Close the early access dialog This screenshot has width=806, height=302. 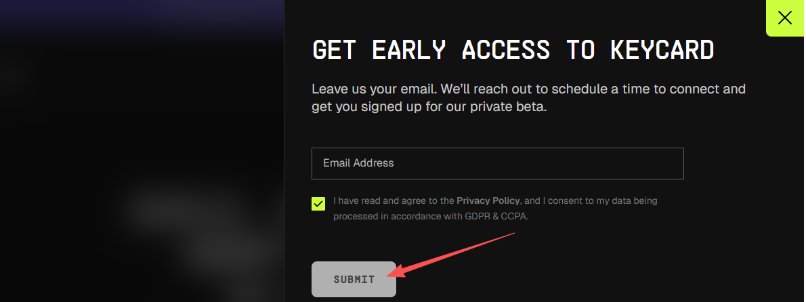[x=785, y=18]
